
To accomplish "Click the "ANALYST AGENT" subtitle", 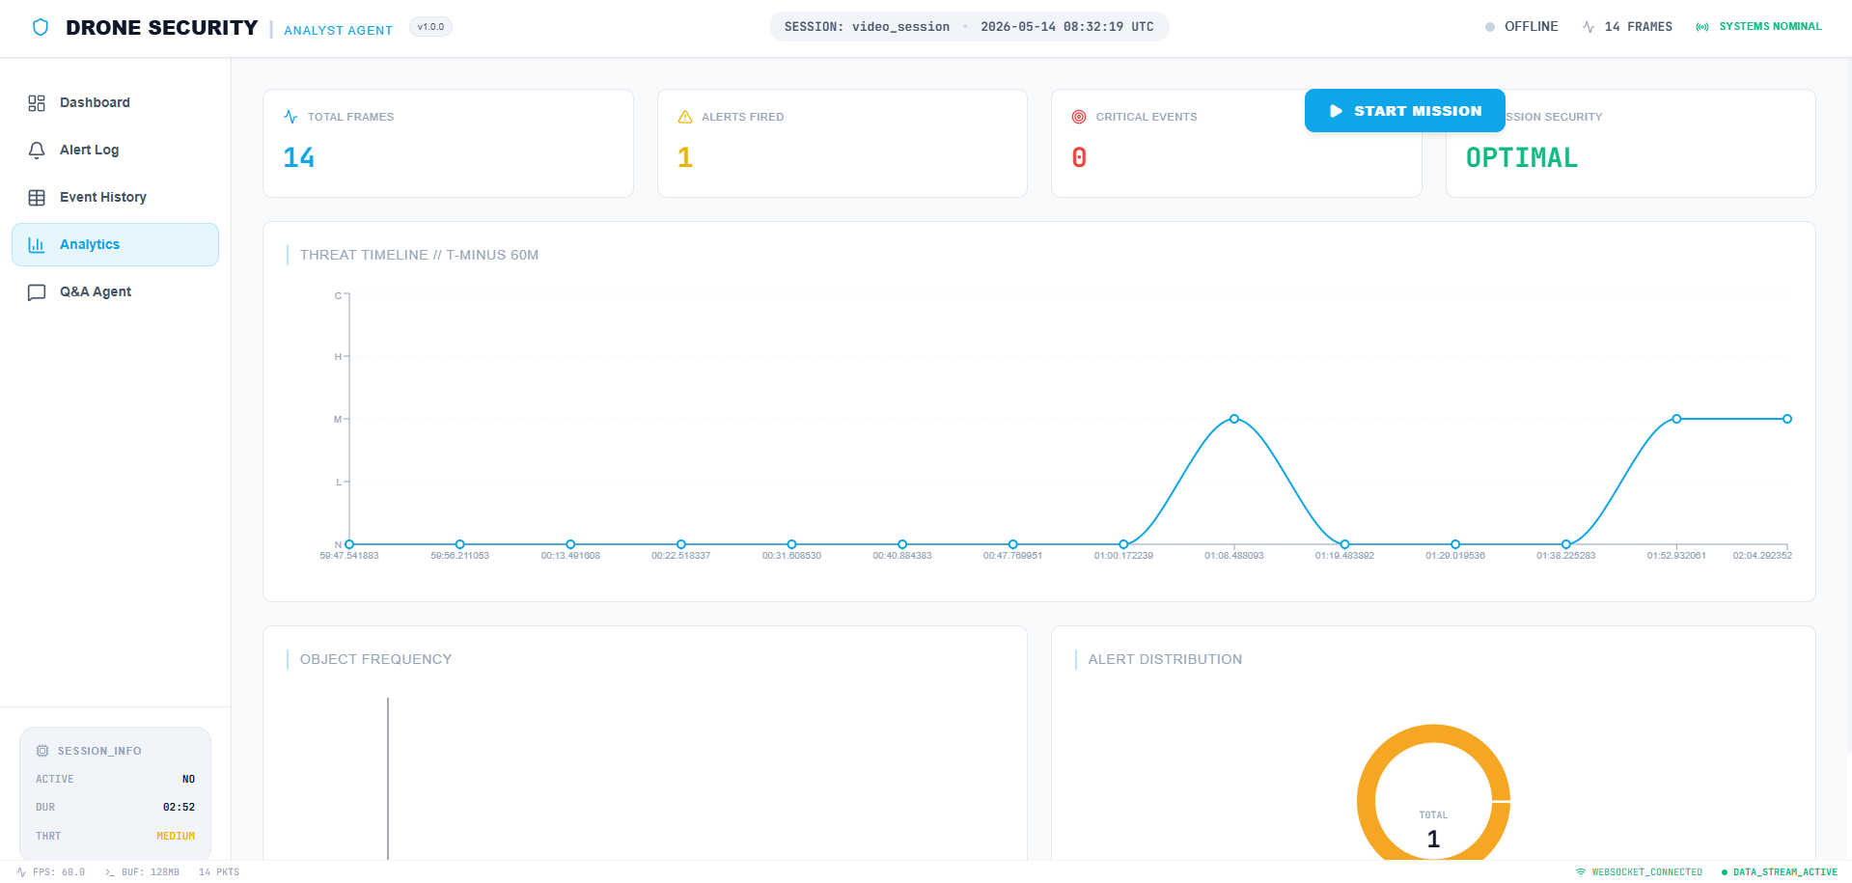I will pyautogui.click(x=338, y=31).
